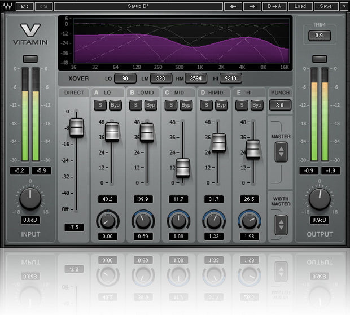Viewport: 350px width, 315px height.
Task: Click the purple frequency spectrum display
Action: pos(181,41)
